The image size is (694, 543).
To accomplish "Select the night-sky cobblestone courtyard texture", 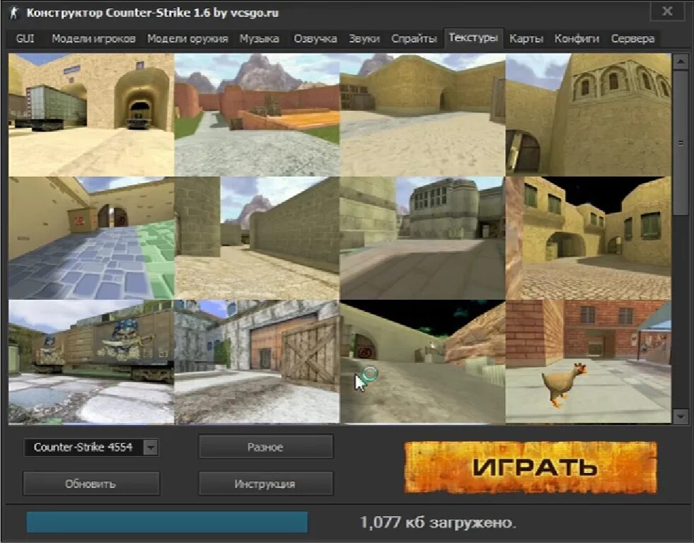I will tap(588, 238).
